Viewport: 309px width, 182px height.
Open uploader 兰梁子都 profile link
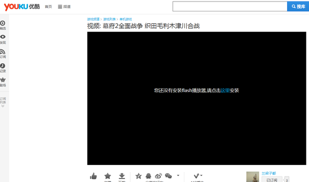pos(269,174)
